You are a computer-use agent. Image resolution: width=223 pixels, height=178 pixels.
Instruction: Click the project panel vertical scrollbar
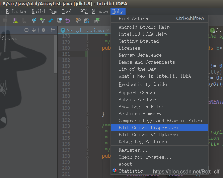[56, 54]
